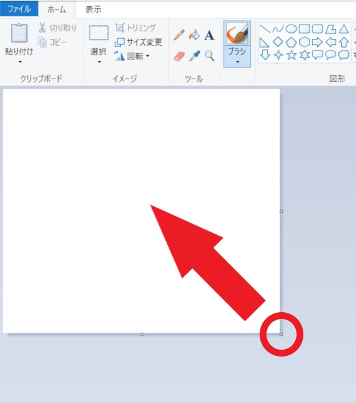Image resolution: width=356 pixels, height=403 pixels.
Task: Choose the diamond shape
Action: (278, 42)
